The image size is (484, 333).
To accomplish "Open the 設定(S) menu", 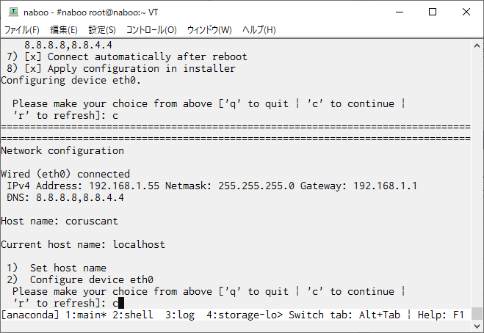I will point(102,30).
